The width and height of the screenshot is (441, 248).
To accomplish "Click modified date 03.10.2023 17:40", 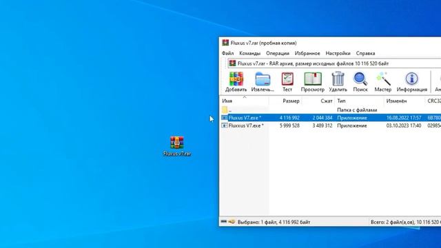I will [x=404, y=125].
